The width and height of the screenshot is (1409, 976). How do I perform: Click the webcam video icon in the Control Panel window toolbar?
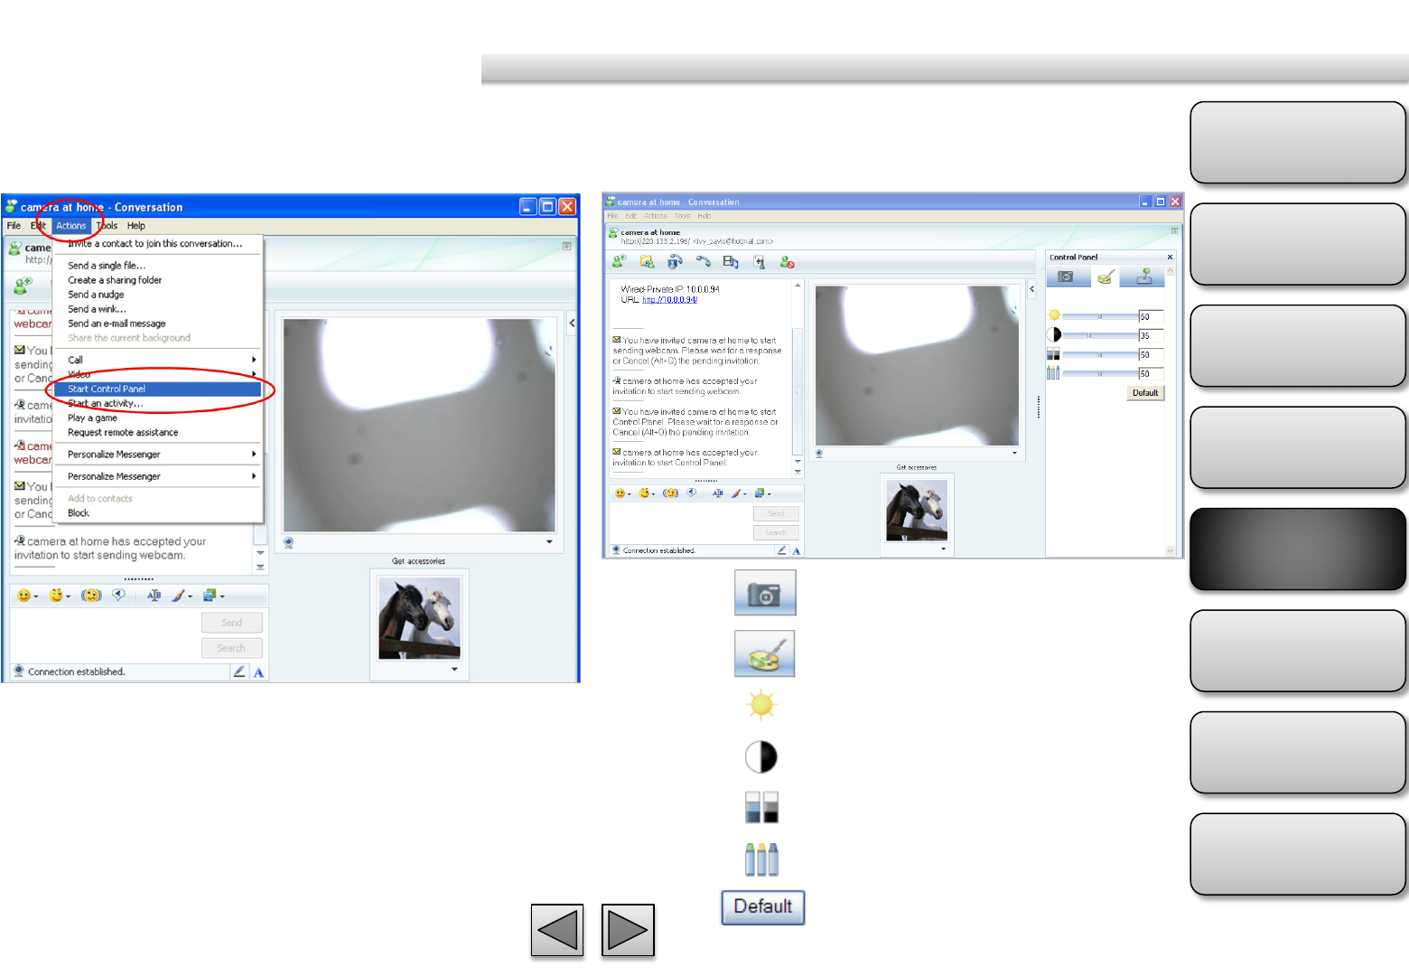[675, 262]
